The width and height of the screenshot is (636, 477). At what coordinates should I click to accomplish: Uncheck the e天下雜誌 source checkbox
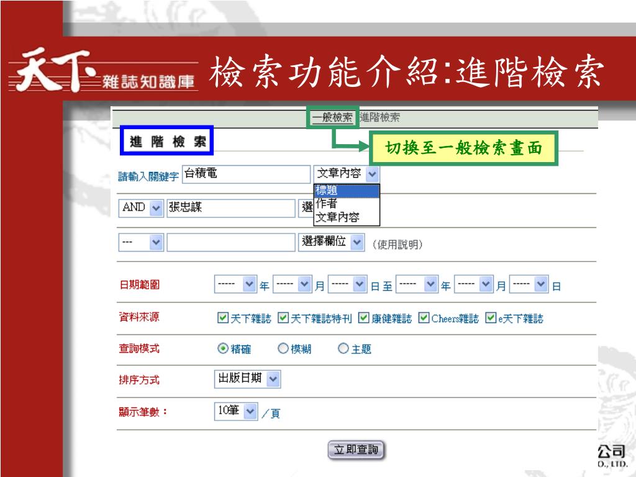491,317
